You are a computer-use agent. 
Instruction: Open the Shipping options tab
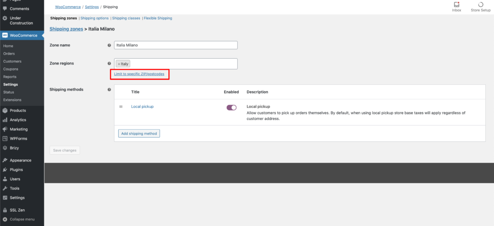[95, 18]
